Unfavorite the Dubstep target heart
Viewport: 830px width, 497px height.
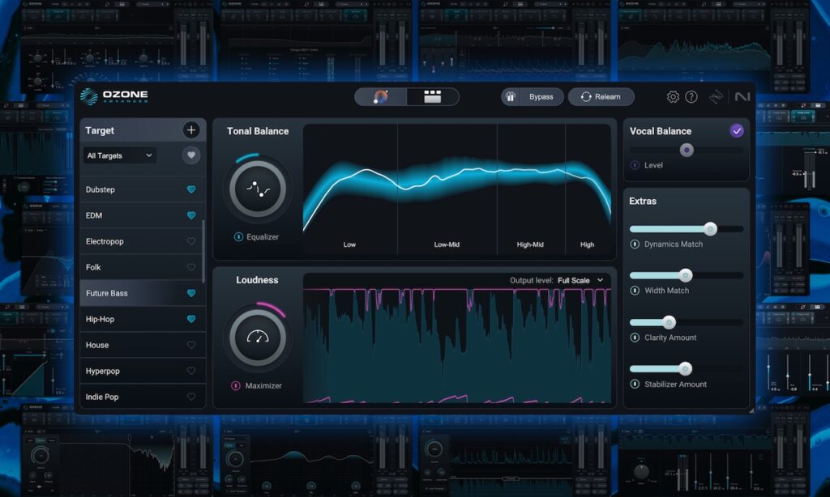click(x=191, y=189)
